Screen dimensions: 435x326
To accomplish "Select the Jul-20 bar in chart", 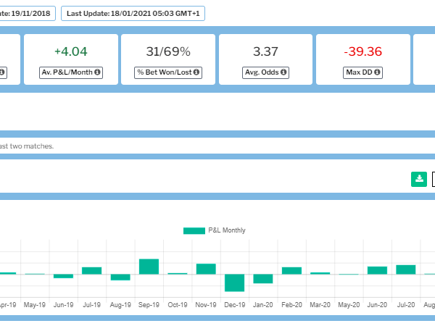I will pyautogui.click(x=406, y=269).
